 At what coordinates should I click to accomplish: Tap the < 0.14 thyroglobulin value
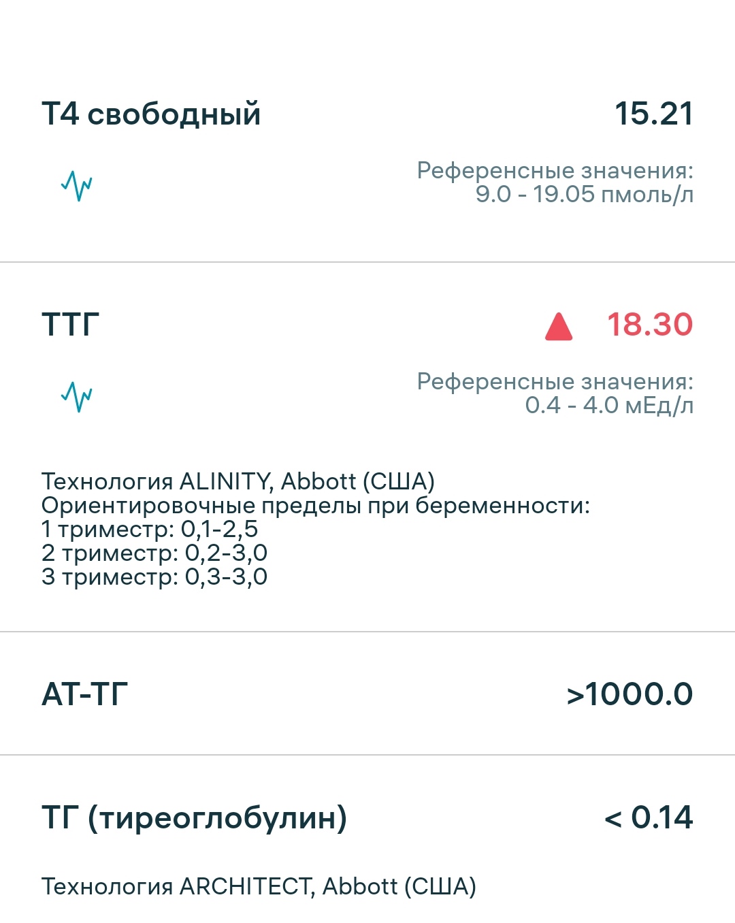pos(649,817)
